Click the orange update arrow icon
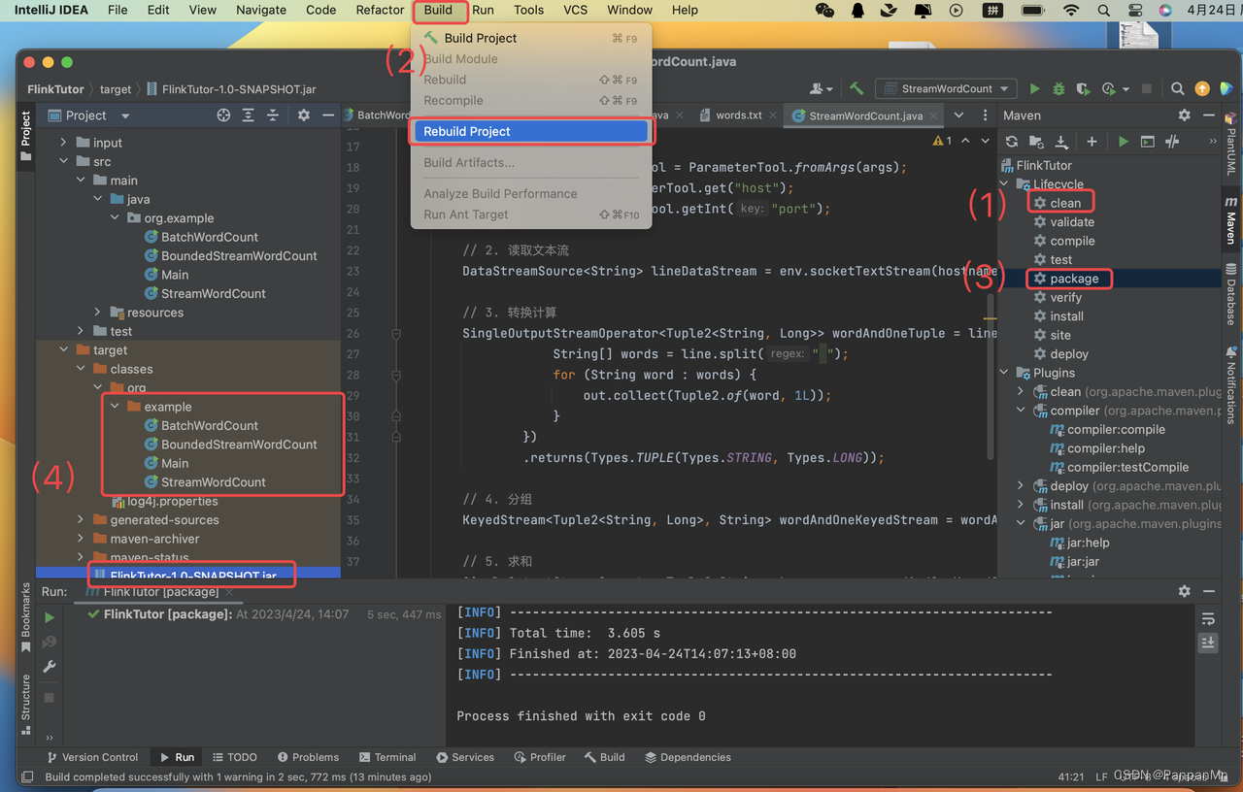Viewport: 1243px width, 792px height. [1202, 88]
